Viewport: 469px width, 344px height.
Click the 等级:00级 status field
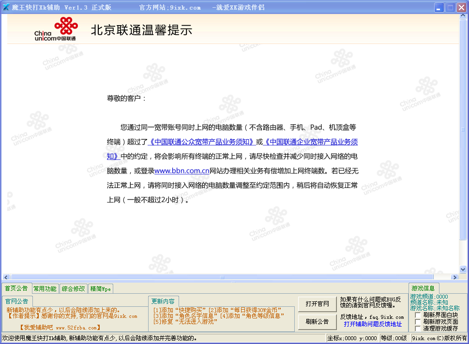click(x=393, y=338)
